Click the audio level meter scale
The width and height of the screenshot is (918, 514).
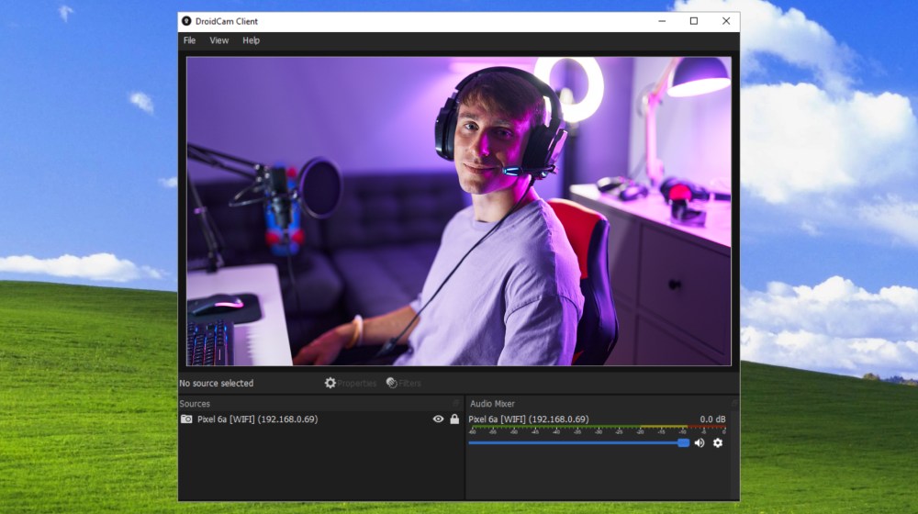coord(598,430)
